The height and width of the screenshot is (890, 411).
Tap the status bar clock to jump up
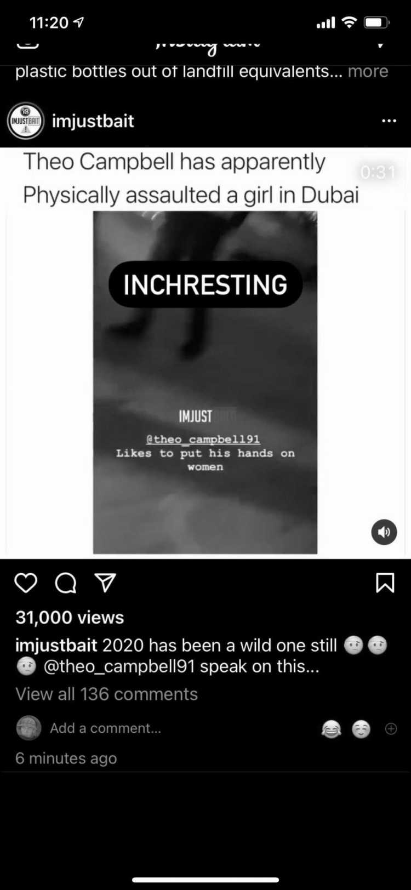tap(49, 22)
